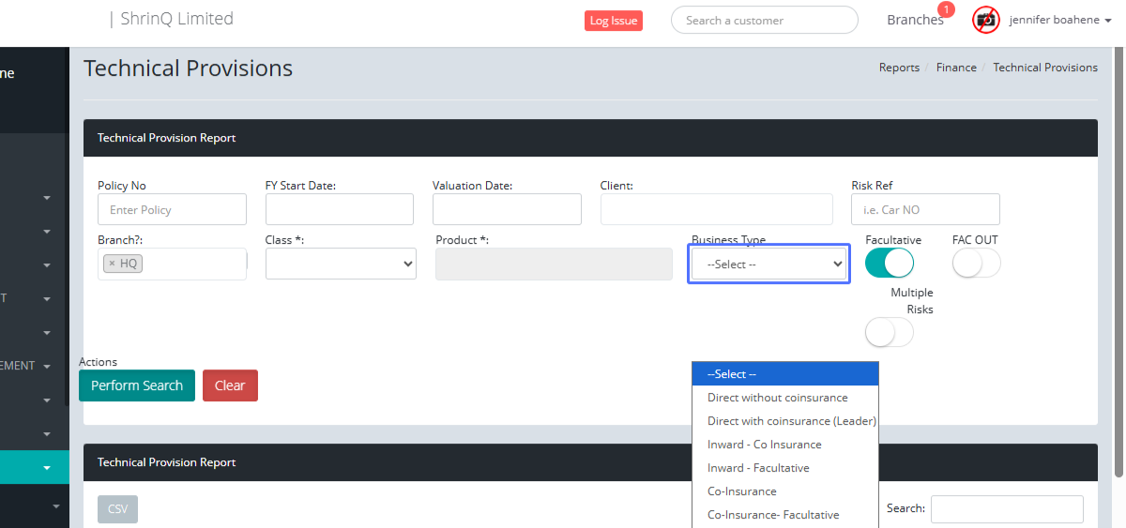Enable the FAC OUT switch
1126x528 pixels.
(x=976, y=264)
